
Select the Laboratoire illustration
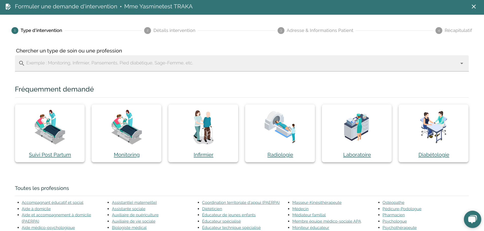[x=357, y=127]
